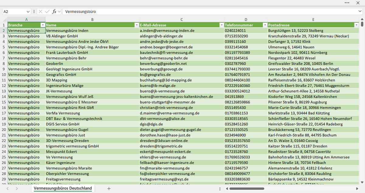Select address Marktstraße 13, 93444 Bad Kötzting
The width and height of the screenshot is (365, 193).
pos(313,113)
